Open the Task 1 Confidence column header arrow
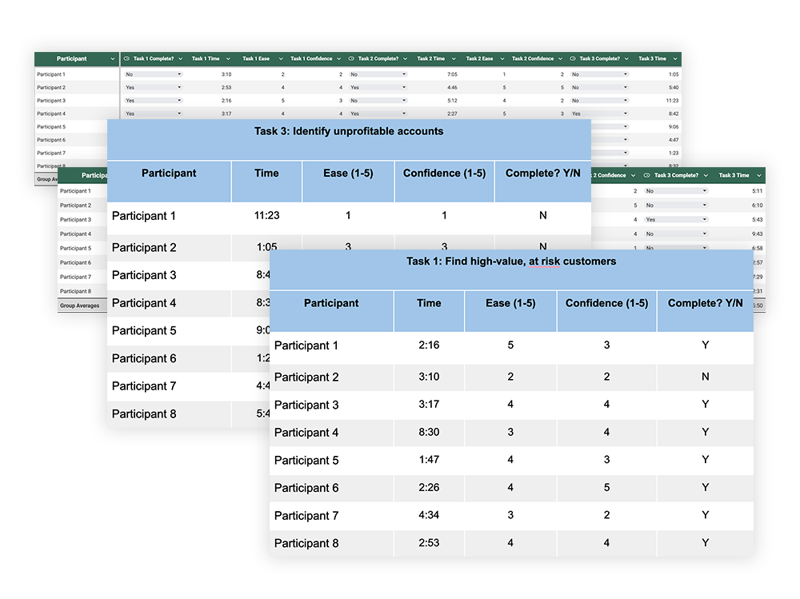Image resolution: width=800 pixels, height=599 pixels. coord(338,58)
